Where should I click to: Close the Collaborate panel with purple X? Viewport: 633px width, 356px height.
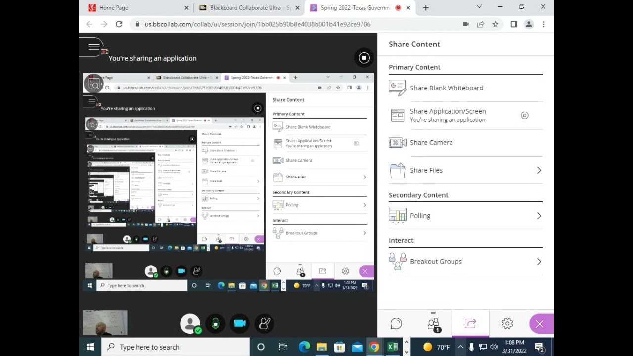pos(540,324)
